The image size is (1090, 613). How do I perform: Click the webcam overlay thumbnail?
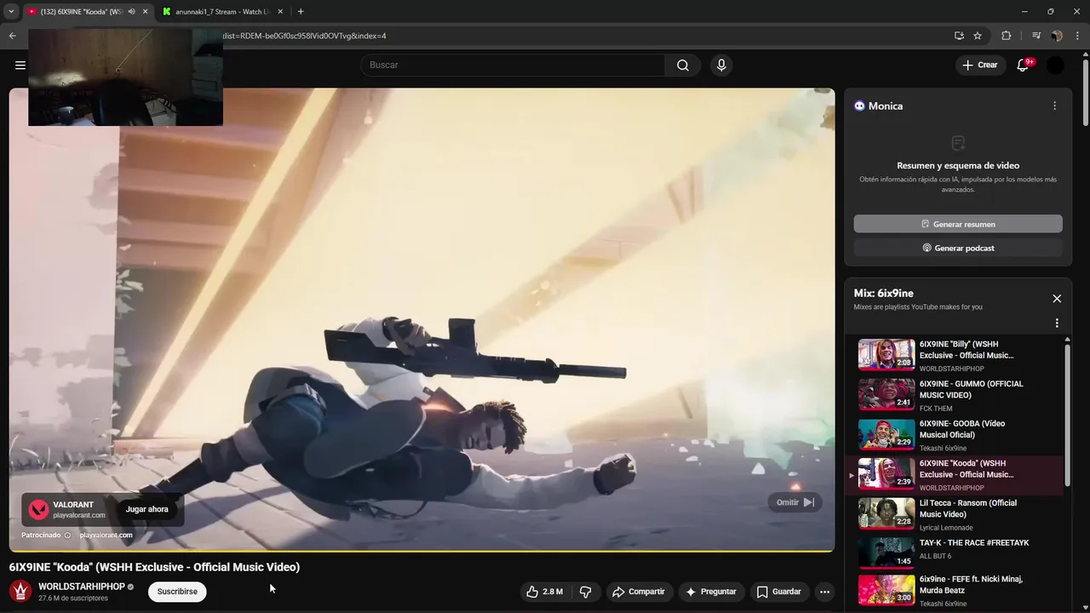tap(125, 77)
